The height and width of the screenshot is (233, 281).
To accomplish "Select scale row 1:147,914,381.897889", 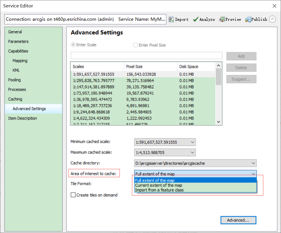I will pos(143,87).
